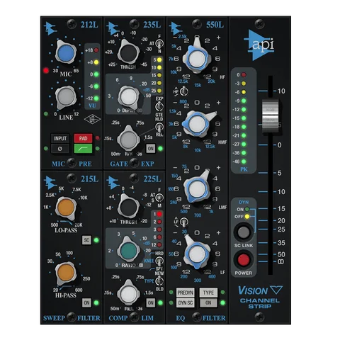Click the DYN ON green indicator LED
Viewport: 340px width, 340px height.
coord(247,209)
